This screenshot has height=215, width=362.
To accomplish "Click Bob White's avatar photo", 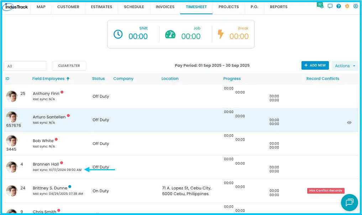I will coord(12,141).
